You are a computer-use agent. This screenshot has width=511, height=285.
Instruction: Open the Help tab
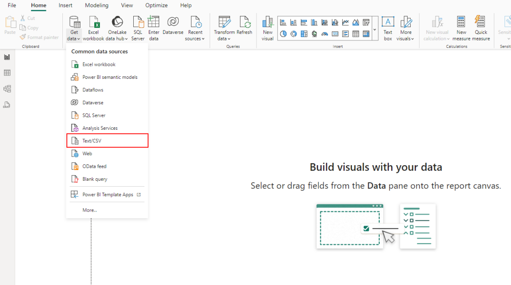(186, 5)
